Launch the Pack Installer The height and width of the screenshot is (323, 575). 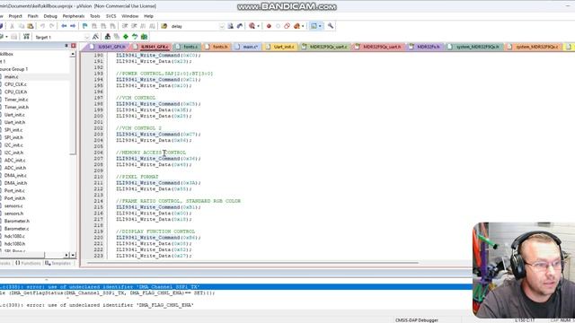144,37
